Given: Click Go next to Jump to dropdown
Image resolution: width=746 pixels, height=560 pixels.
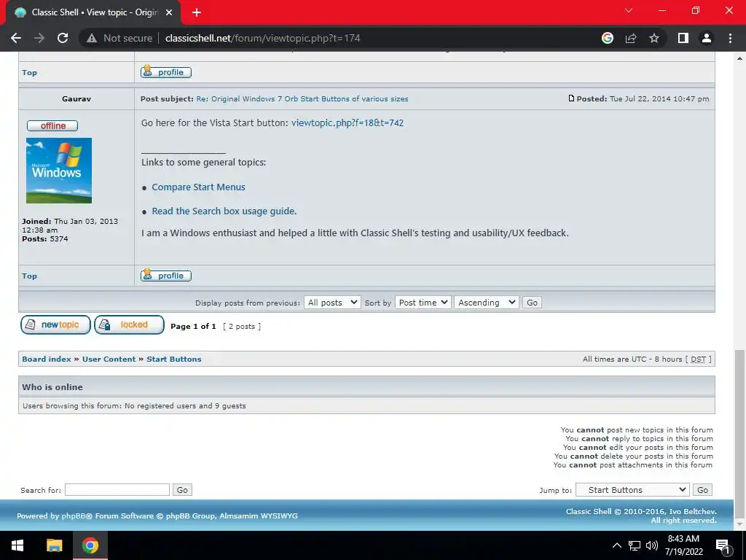Looking at the screenshot, I should 703,489.
